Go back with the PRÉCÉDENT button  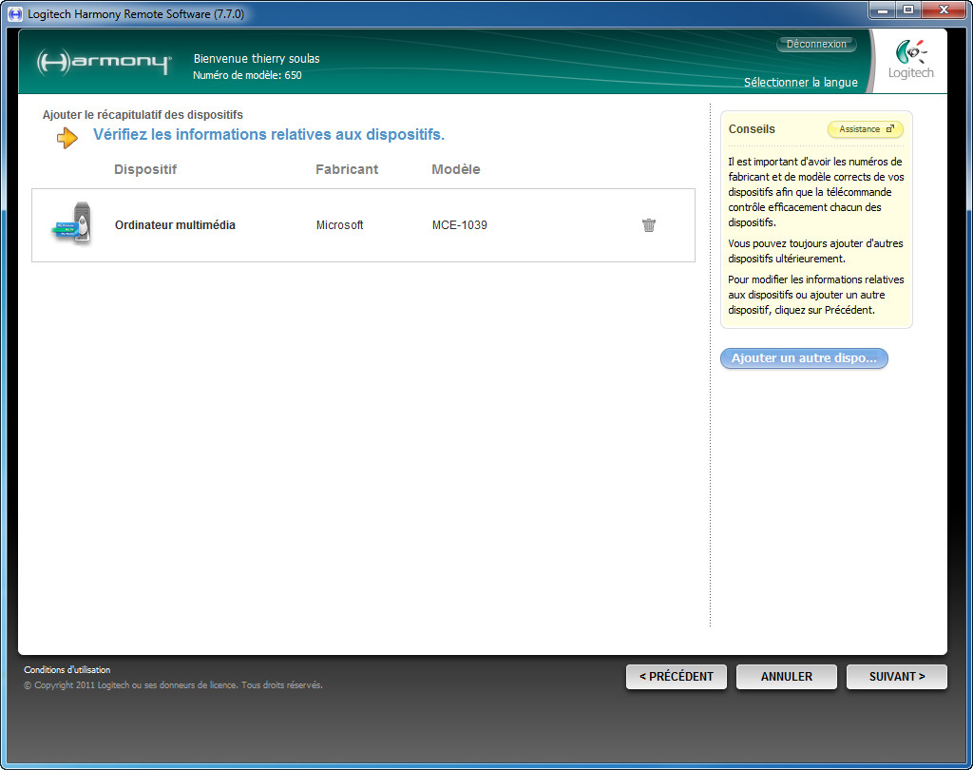click(676, 677)
